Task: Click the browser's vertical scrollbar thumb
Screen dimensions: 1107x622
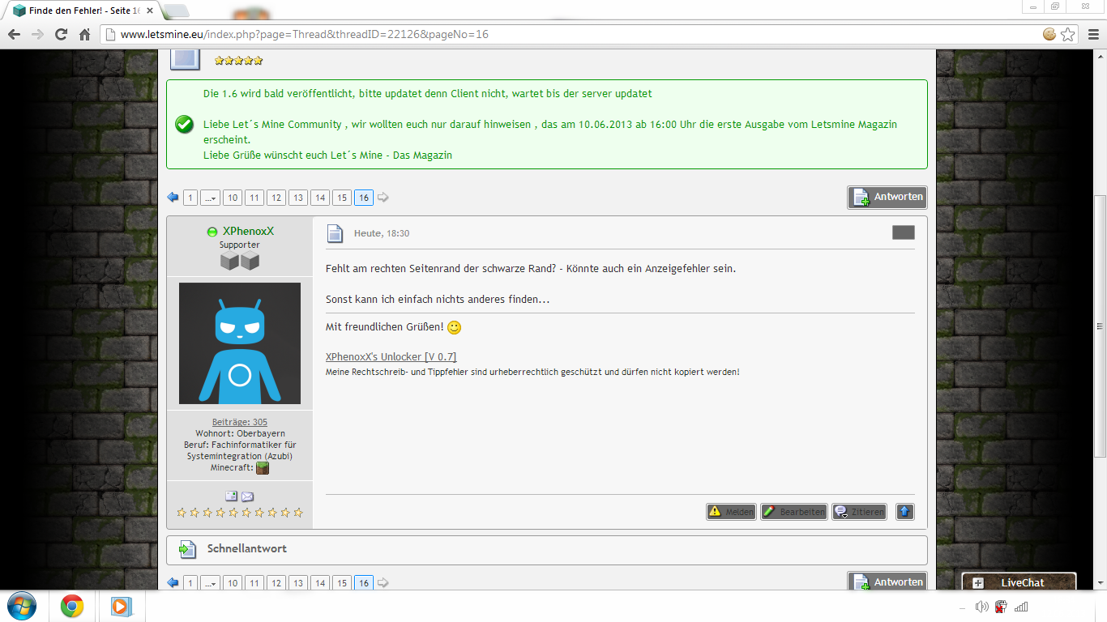Action: pos(1100,324)
